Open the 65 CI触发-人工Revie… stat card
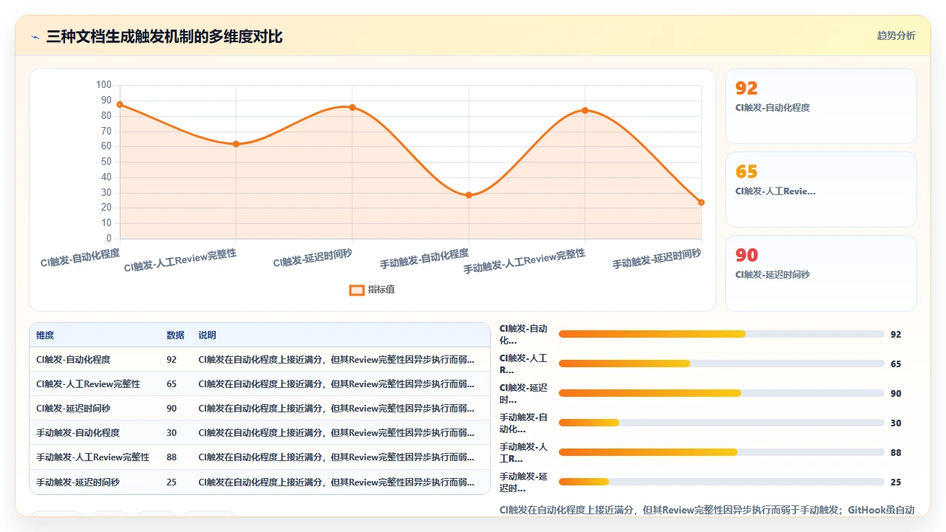 821,189
